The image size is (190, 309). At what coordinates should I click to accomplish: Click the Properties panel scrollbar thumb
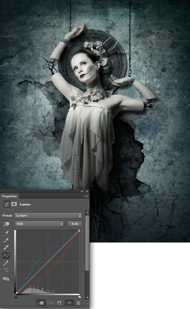[x=87, y=243]
